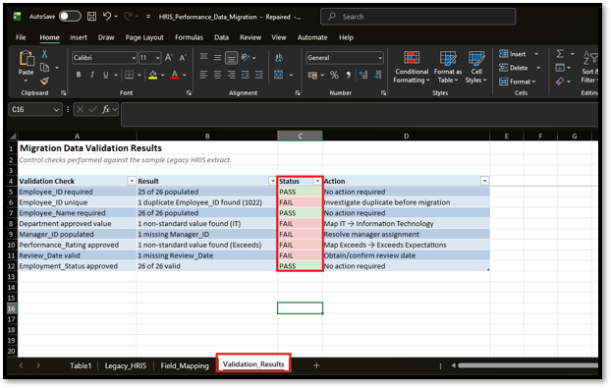Click in the Search box
Viewport: 611px width, 388px height.
click(418, 17)
